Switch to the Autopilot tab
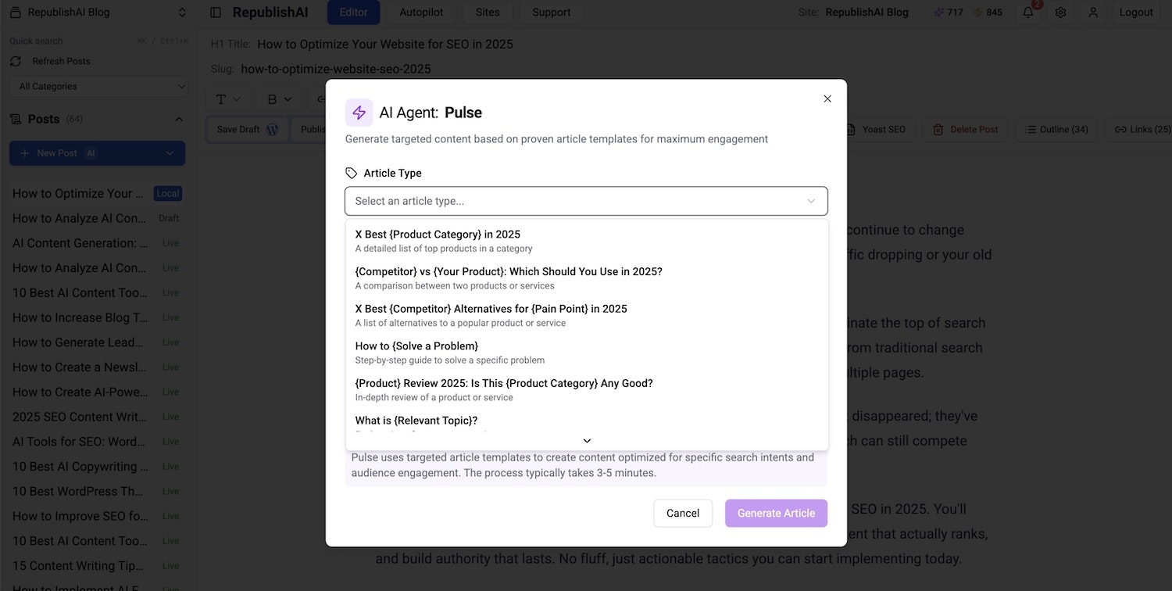The height and width of the screenshot is (591, 1172). [422, 13]
